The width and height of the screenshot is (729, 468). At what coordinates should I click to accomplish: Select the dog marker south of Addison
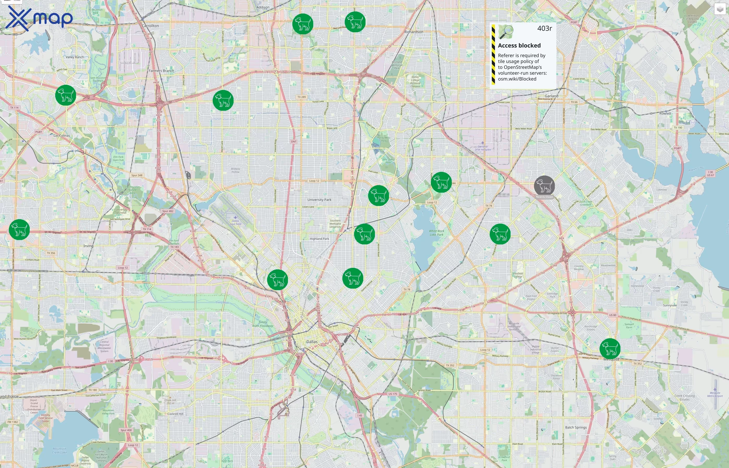click(x=303, y=24)
